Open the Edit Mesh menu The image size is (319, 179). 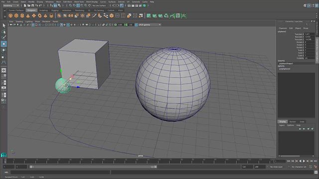coord(68,1)
